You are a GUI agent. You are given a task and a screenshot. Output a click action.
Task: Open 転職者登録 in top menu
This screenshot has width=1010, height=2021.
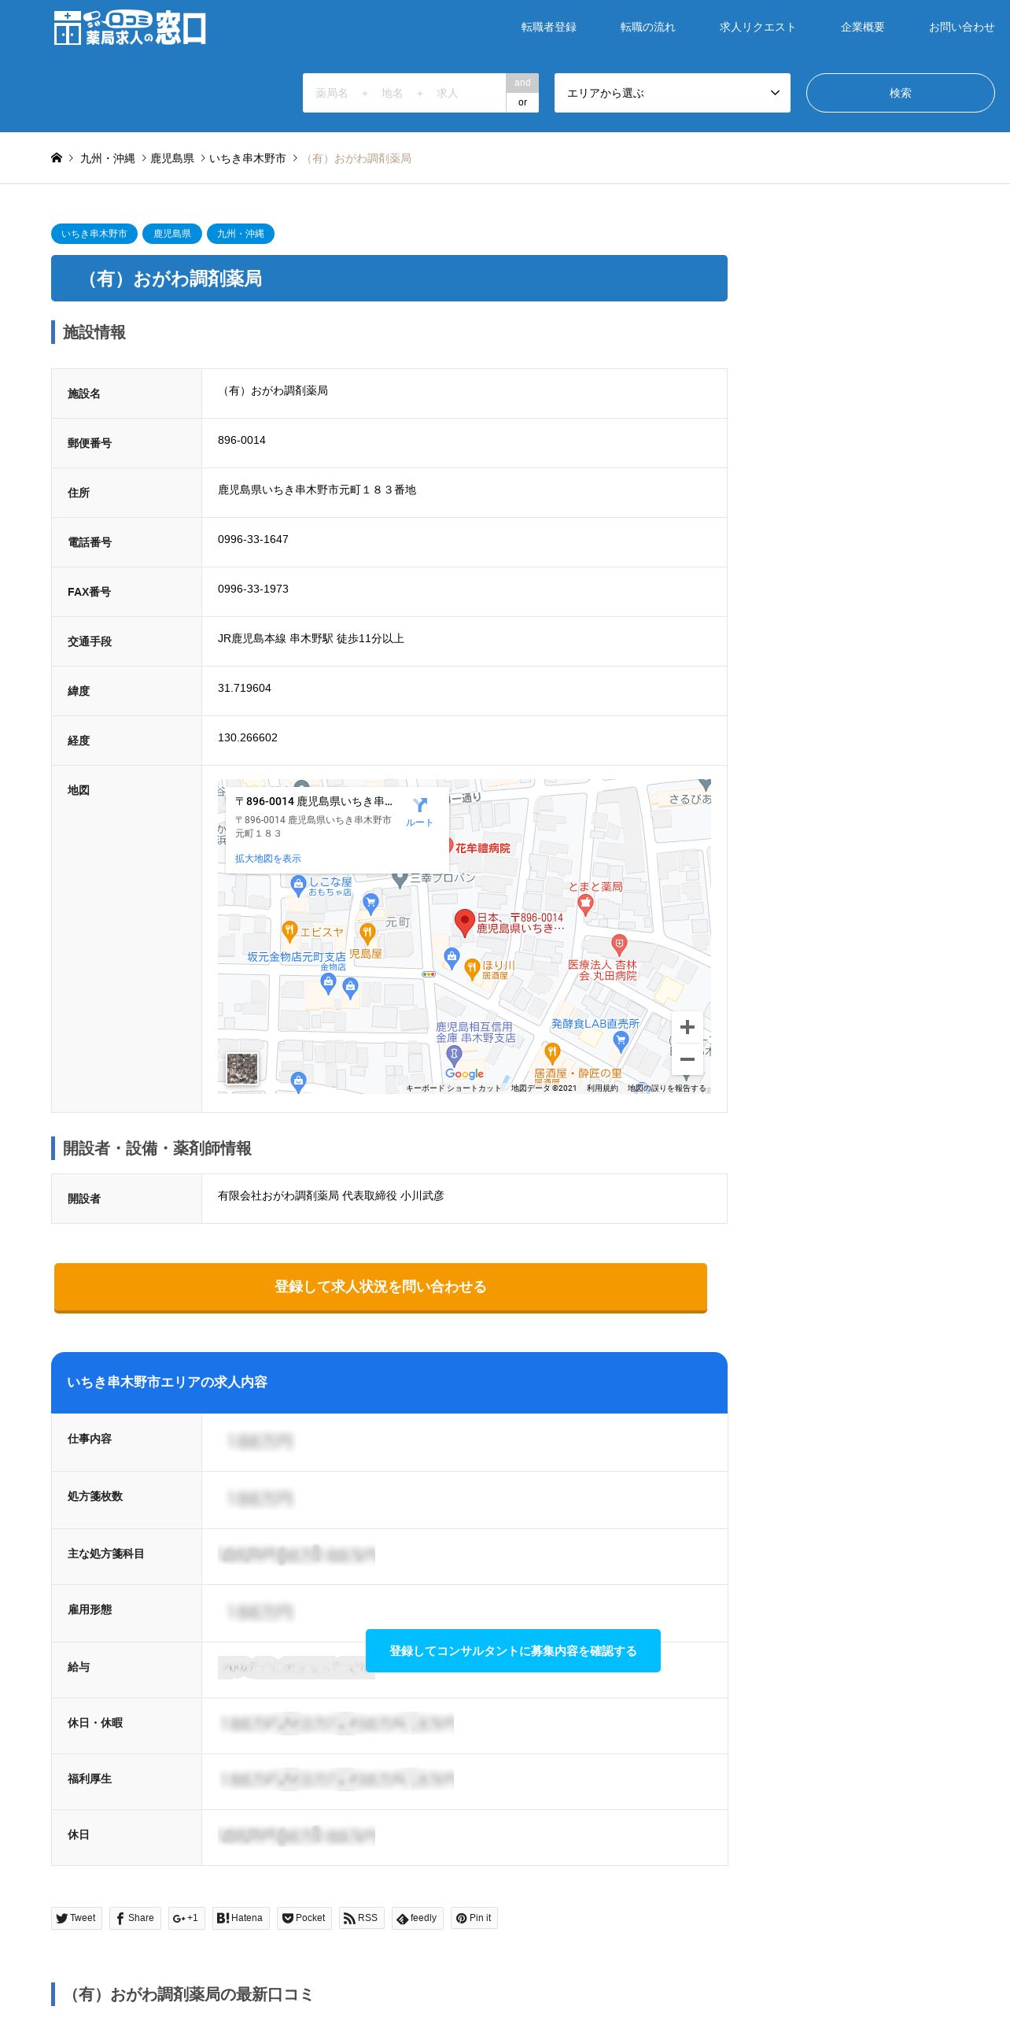coord(549,27)
